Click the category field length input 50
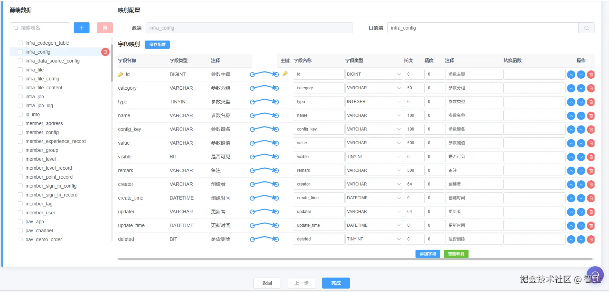 (x=414, y=88)
